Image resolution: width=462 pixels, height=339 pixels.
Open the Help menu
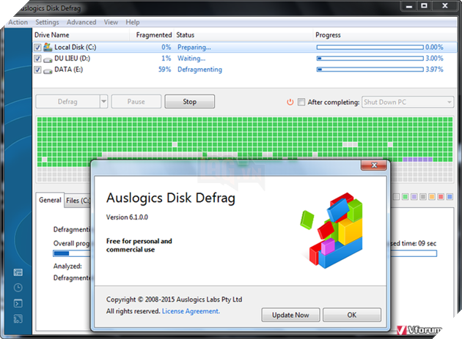133,22
